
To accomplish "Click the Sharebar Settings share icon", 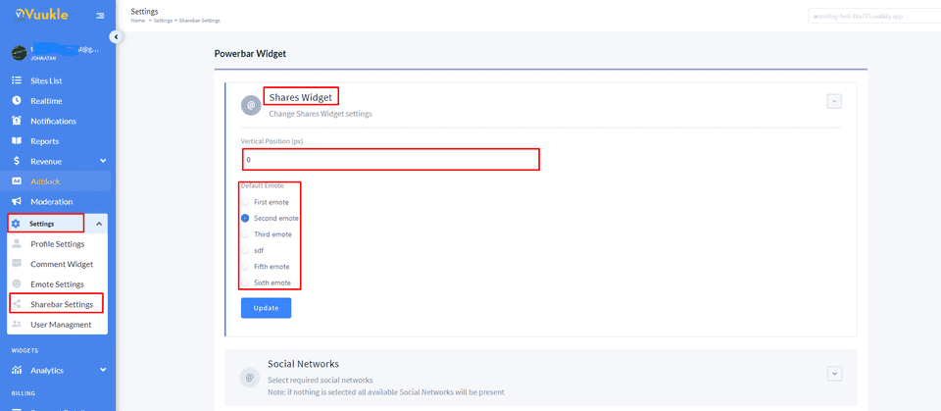I will click(17, 304).
